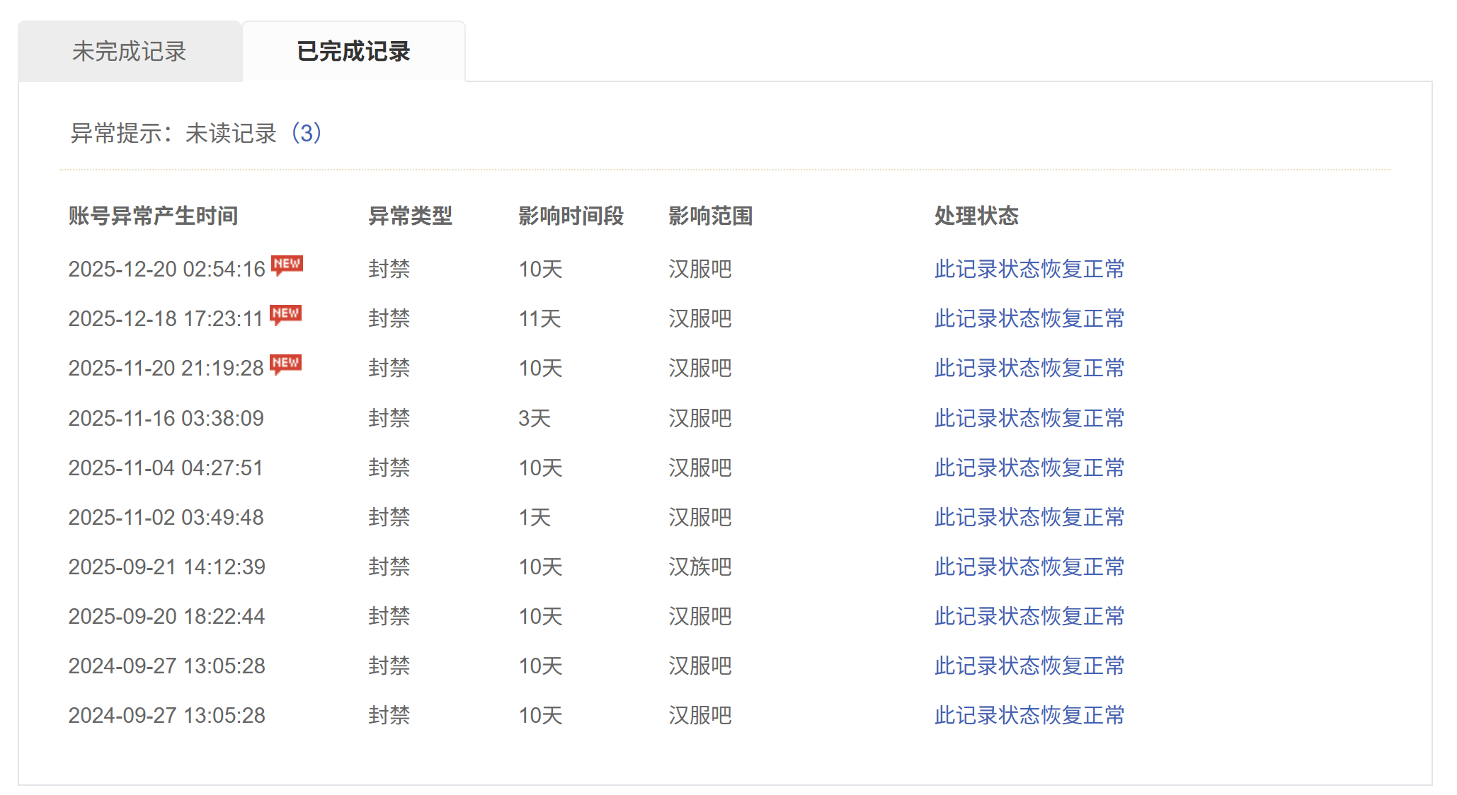Image resolution: width=1457 pixels, height=795 pixels.
Task: Open status link for 2025-11-20 21:19:28 record
Action: [1029, 368]
